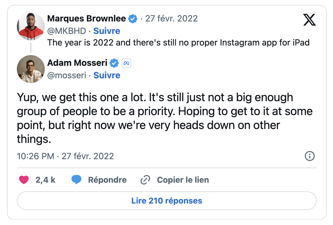Click the X logo icon

pos(309,20)
